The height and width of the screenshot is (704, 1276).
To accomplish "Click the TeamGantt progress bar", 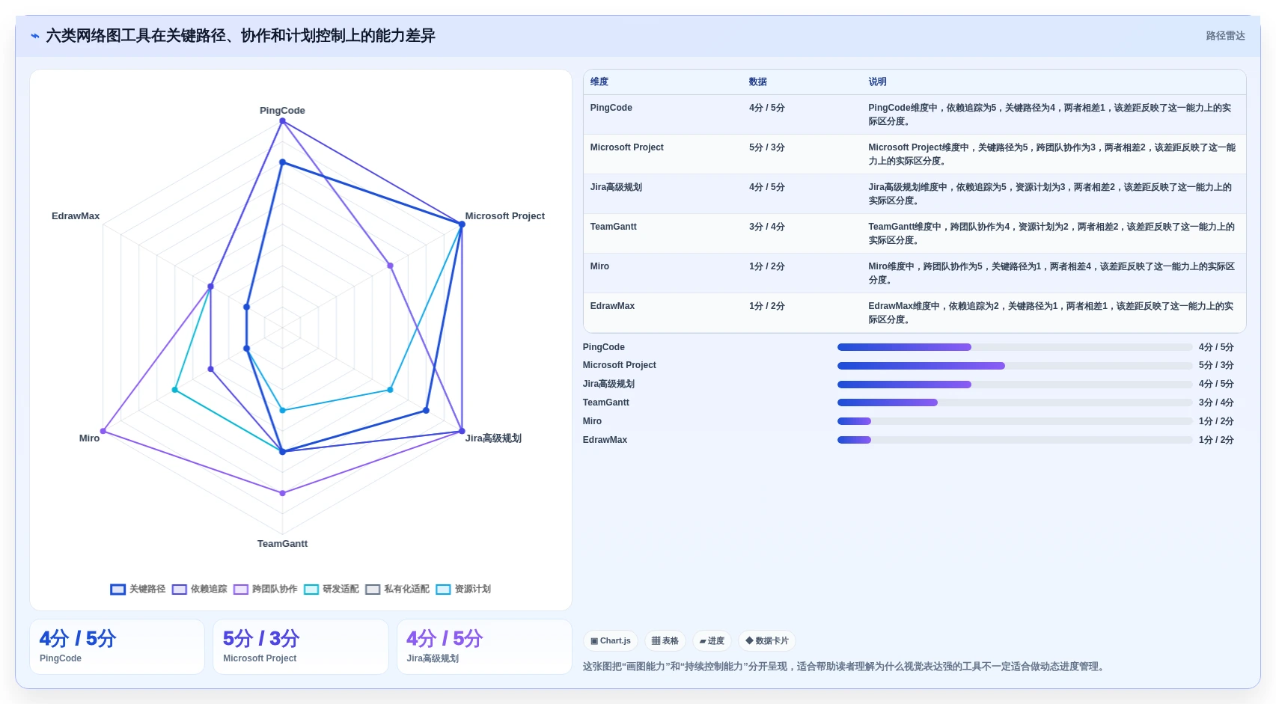I will 1014,402.
